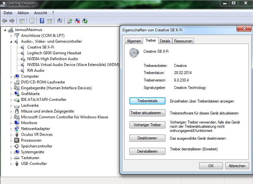Screen dimensions: 253x184
Task: Close the Creative SB X-Fi properties dialog
Action: point(244,28)
